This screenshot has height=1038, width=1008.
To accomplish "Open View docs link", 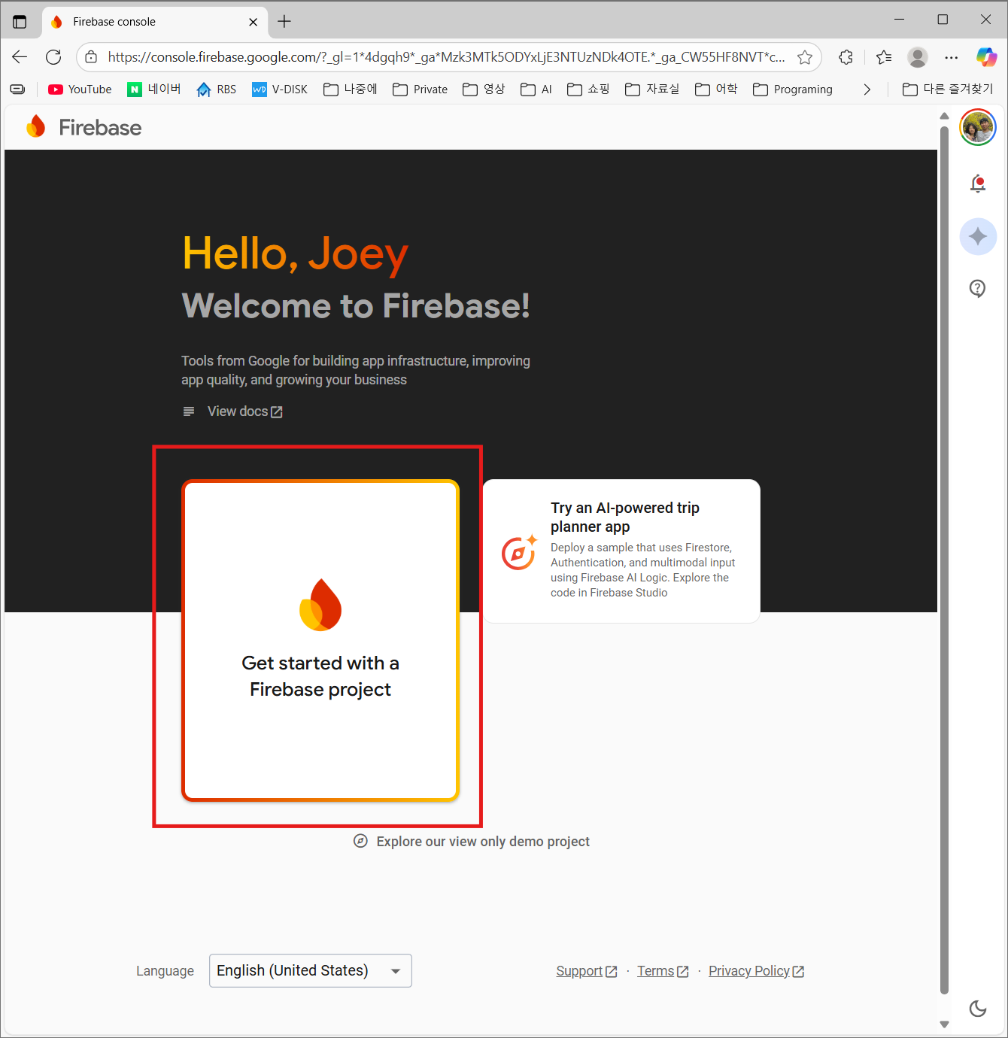I will (244, 411).
